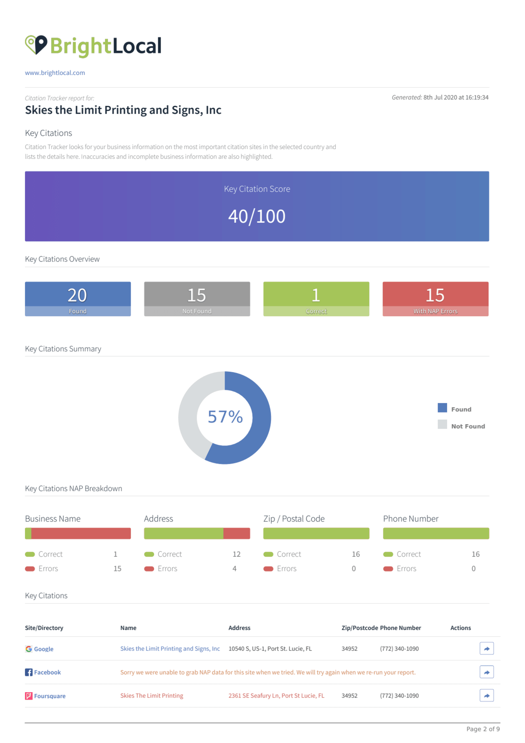Open the Facebook directory link
The width and height of the screenshot is (525, 743).
(x=47, y=672)
